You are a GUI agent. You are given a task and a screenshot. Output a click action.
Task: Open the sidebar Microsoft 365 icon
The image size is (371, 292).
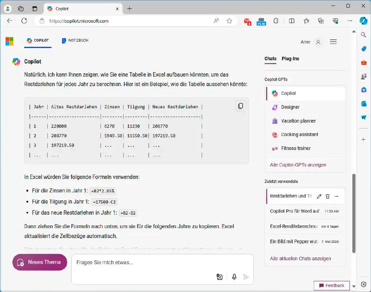tap(364, 90)
